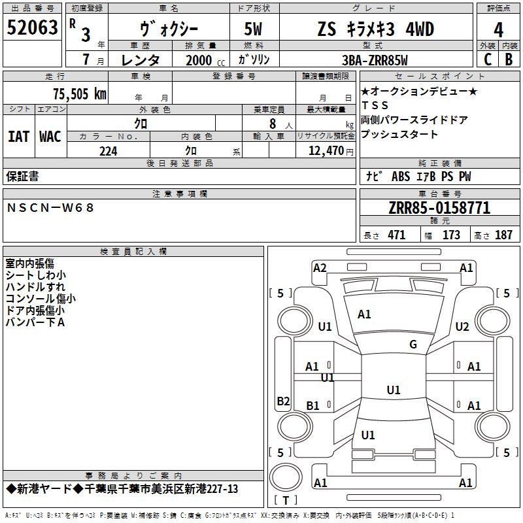
Task: Click the U2 mark on the diagram
Action: coord(462,326)
